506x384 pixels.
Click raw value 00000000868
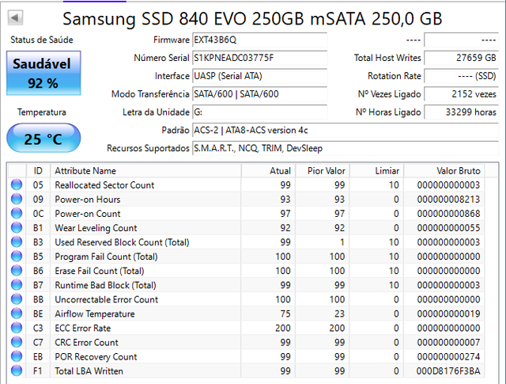(x=448, y=213)
